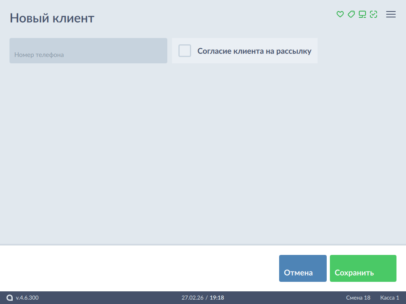Click the 'Новый клиент' page heading

(x=52, y=18)
